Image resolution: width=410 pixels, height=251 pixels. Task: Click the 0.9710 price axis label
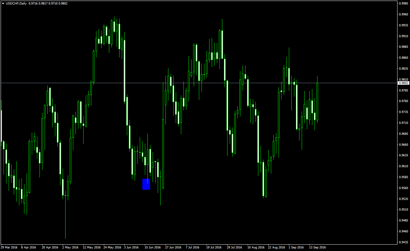404,123
